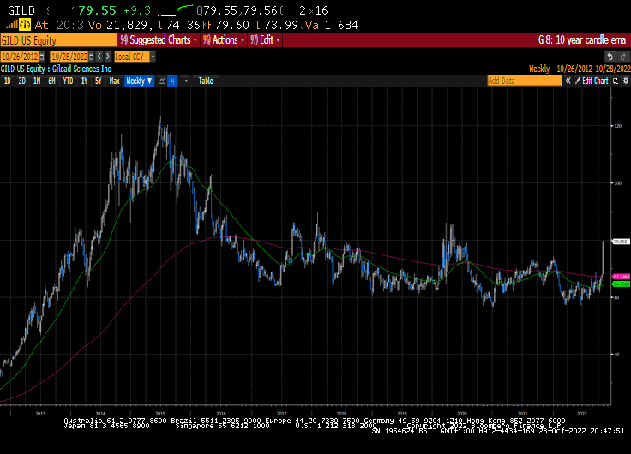
Task: Click the volume value 21,829
Action: coord(129,25)
